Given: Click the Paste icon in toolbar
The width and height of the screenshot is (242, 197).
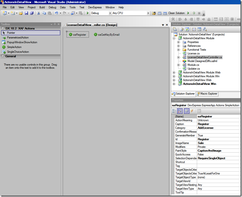Looking at the screenshot, I should 50,13.
